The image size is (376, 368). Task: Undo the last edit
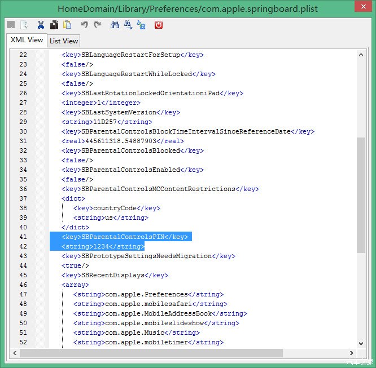tap(85, 25)
